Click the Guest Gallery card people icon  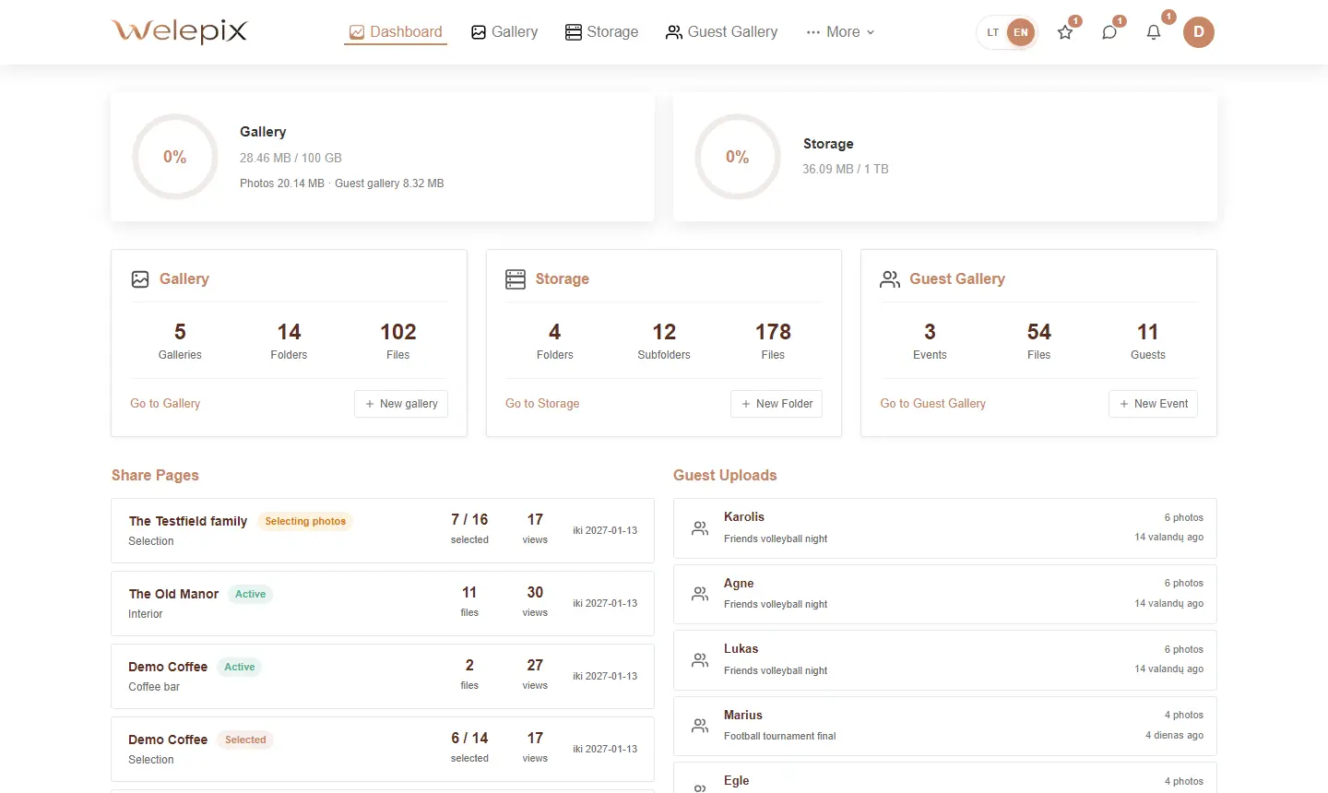point(890,279)
